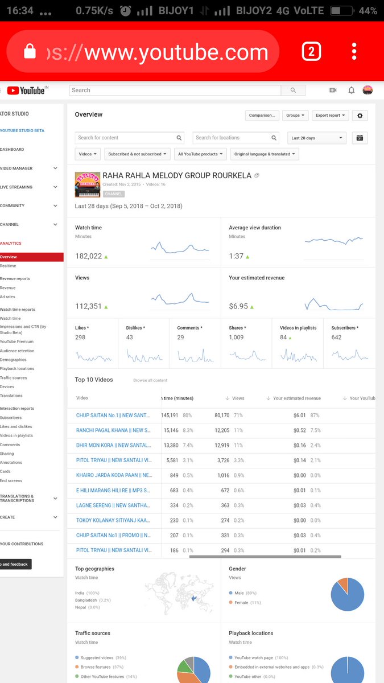Open the account avatar menu
This screenshot has height=683, width=384.
[368, 90]
